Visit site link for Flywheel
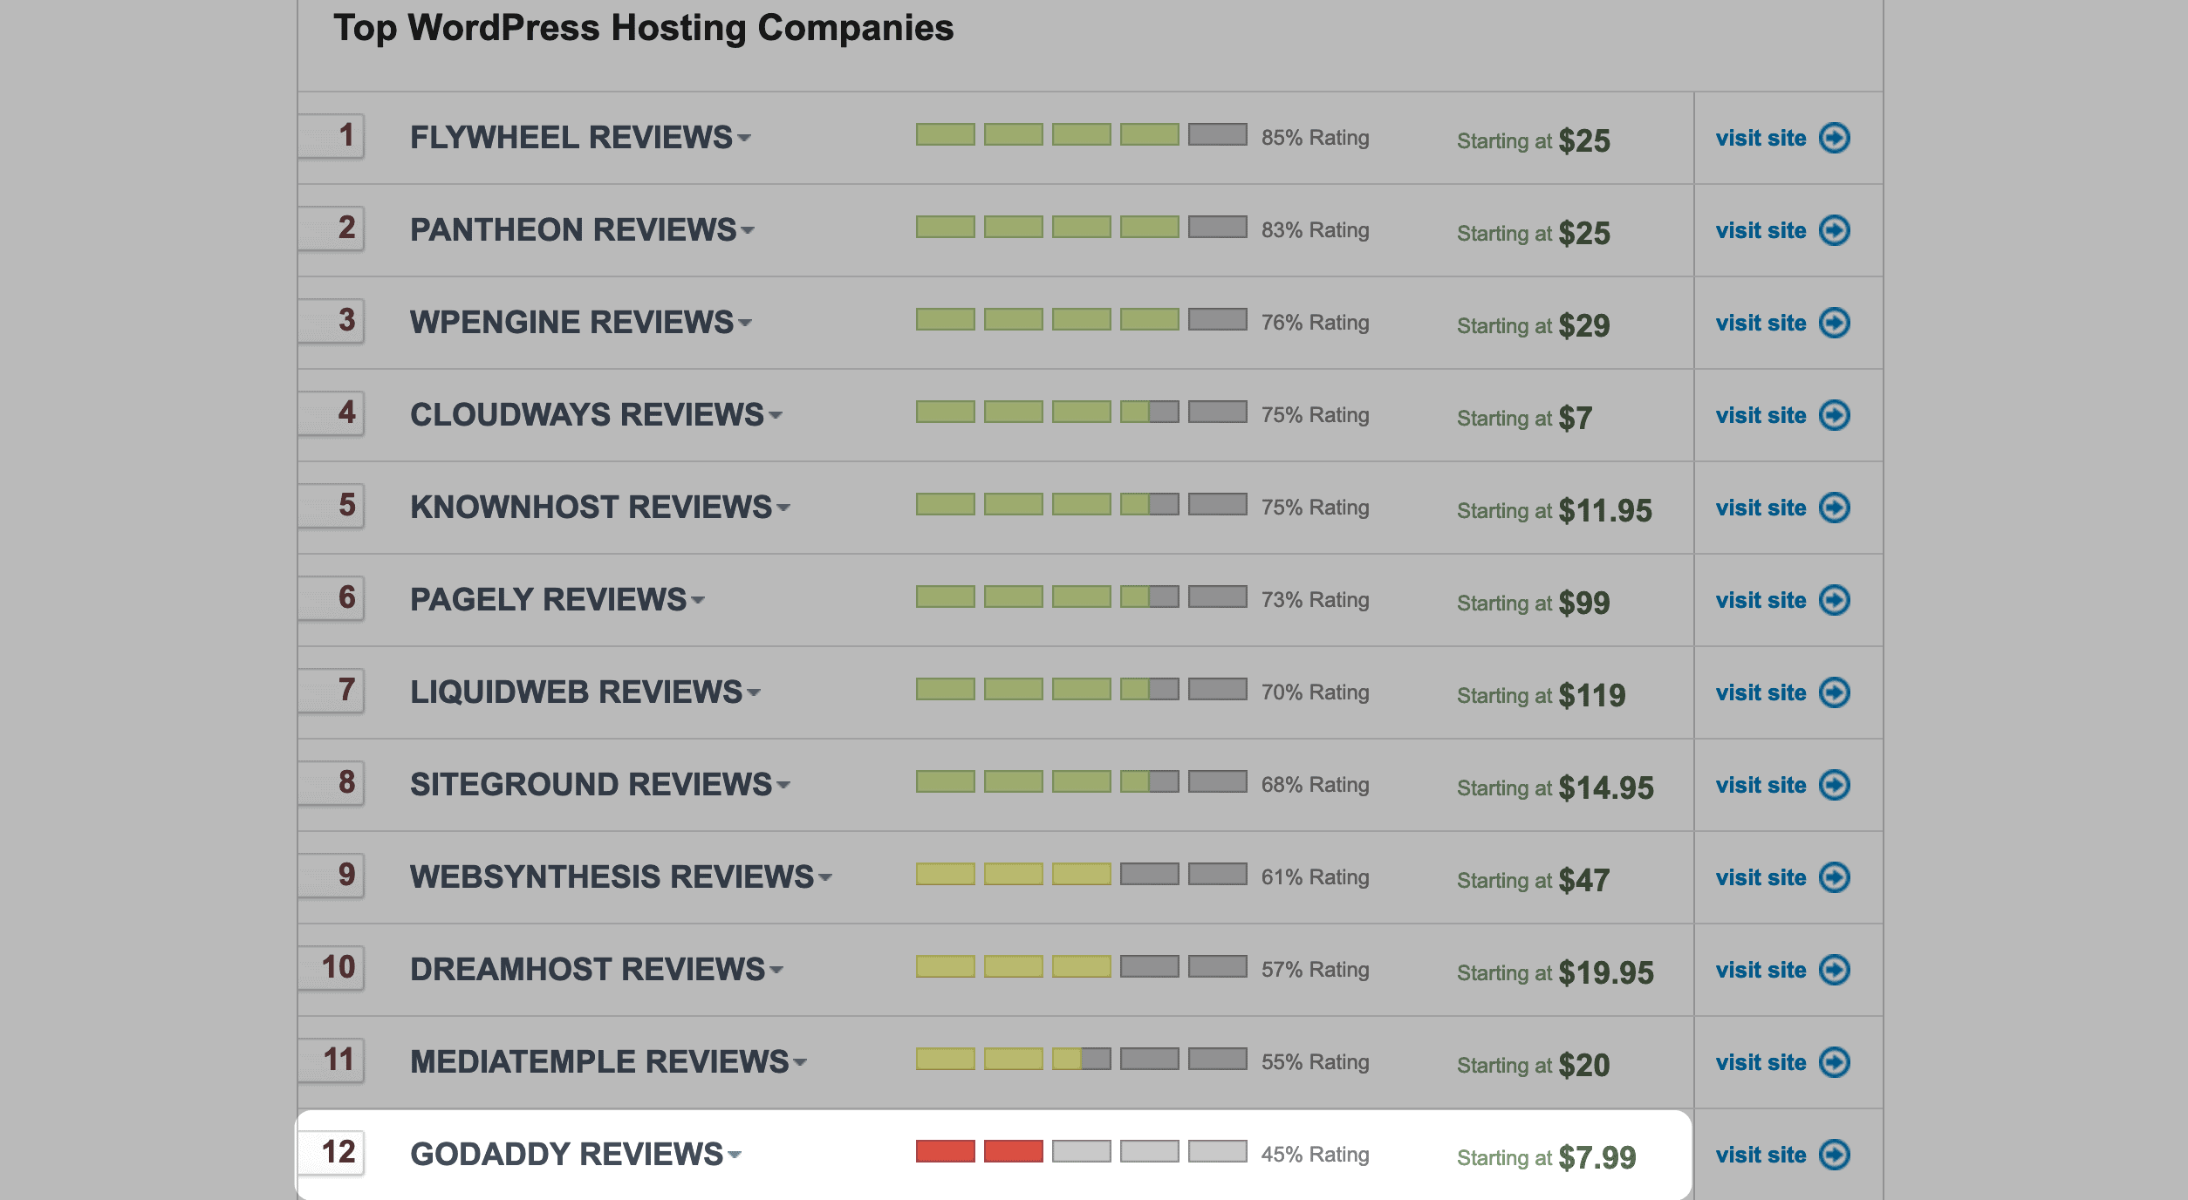The width and height of the screenshot is (2188, 1200). 1761,138
